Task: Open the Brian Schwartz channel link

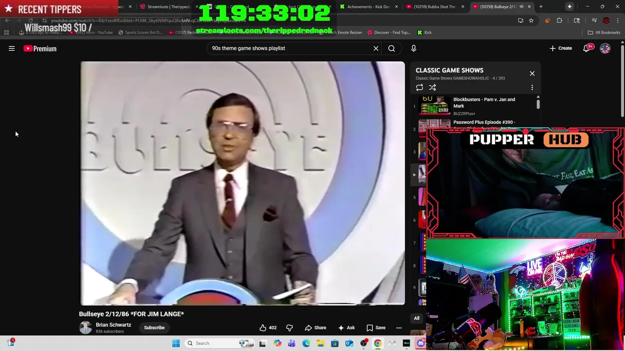Action: (113, 325)
